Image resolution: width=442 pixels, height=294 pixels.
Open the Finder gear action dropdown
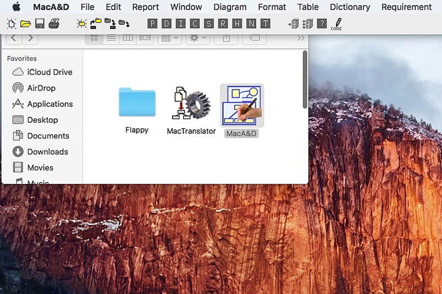click(x=198, y=38)
